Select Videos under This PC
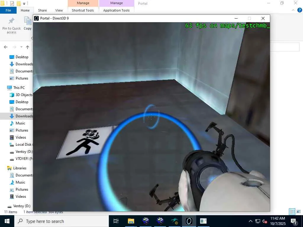Viewport: 303px width, 227px height. pyautogui.click(x=18, y=137)
